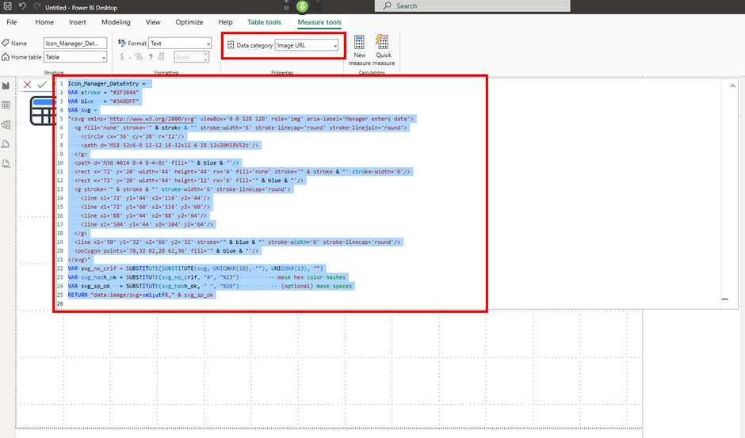Switch to the Table tools tab
Screen dimensions: 745x438
(x=264, y=22)
